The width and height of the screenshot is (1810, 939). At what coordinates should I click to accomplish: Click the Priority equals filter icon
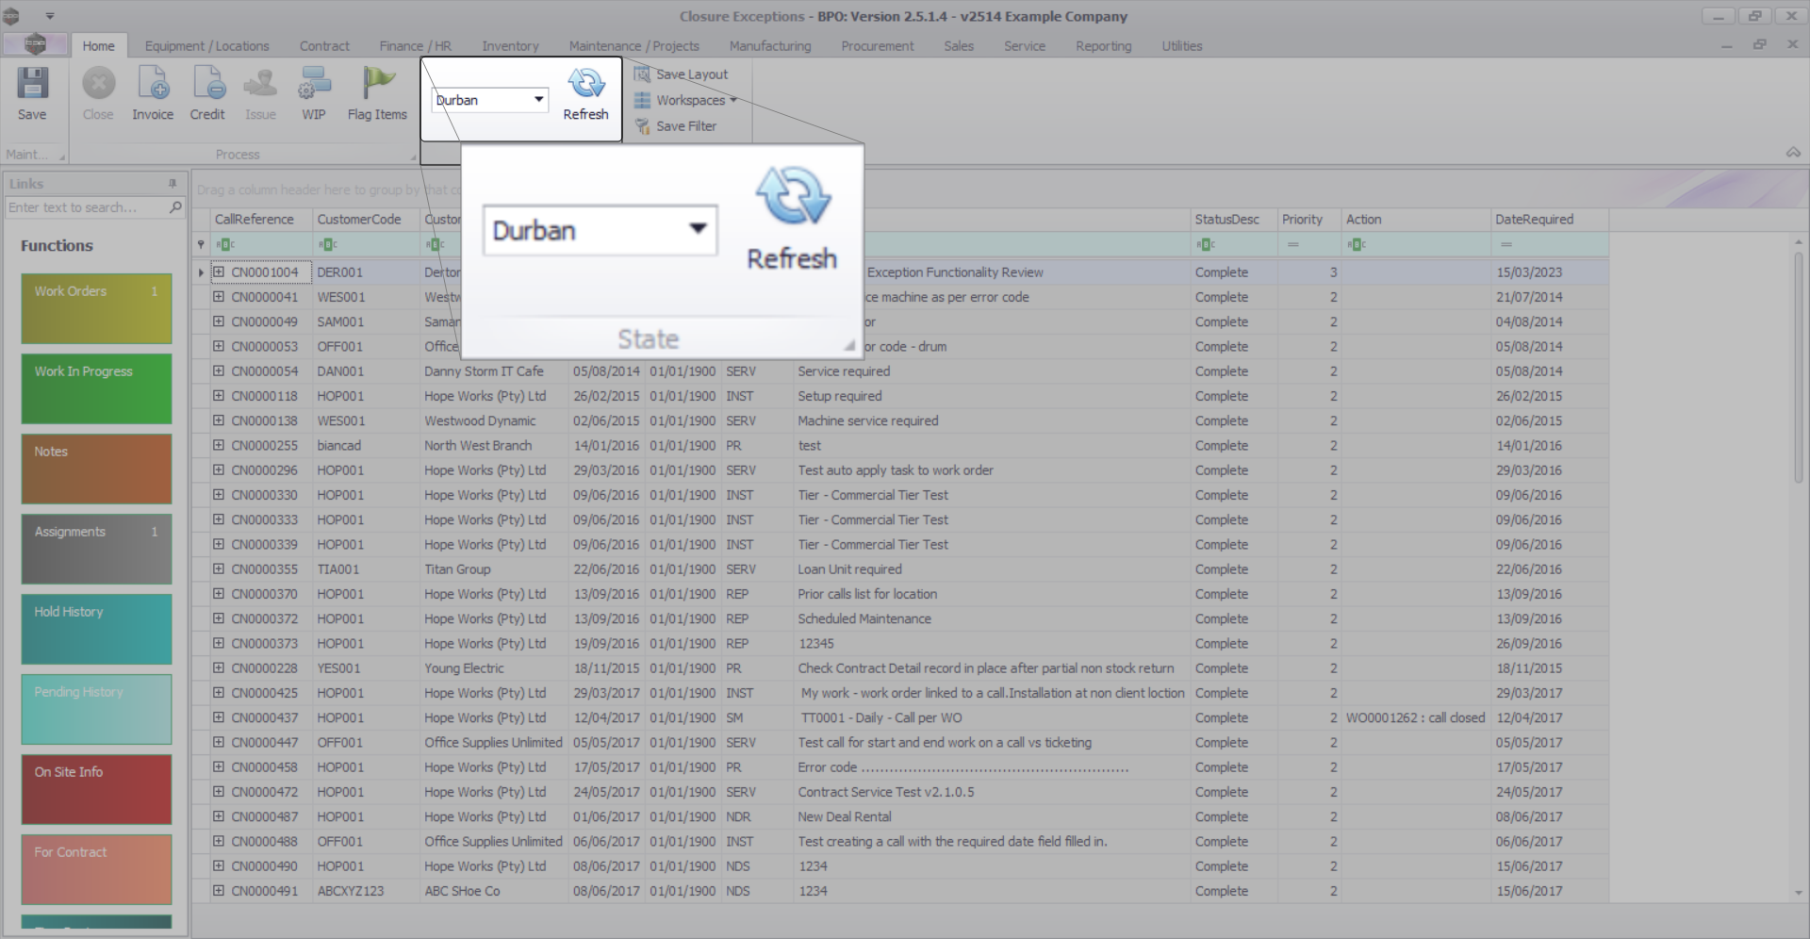tap(1293, 244)
